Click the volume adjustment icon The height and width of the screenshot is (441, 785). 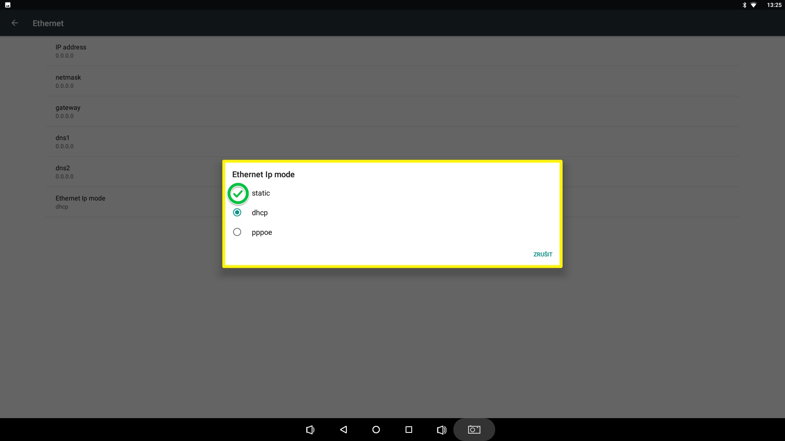coord(441,429)
